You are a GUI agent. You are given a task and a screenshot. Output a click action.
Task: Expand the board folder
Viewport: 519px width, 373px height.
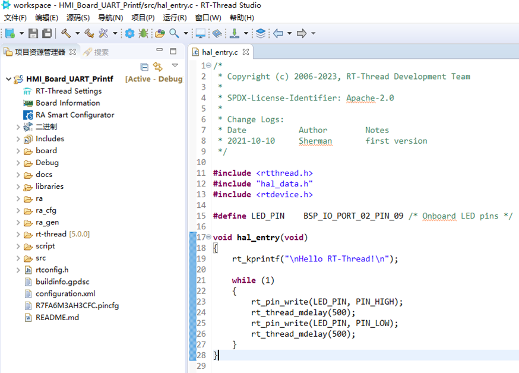18,151
